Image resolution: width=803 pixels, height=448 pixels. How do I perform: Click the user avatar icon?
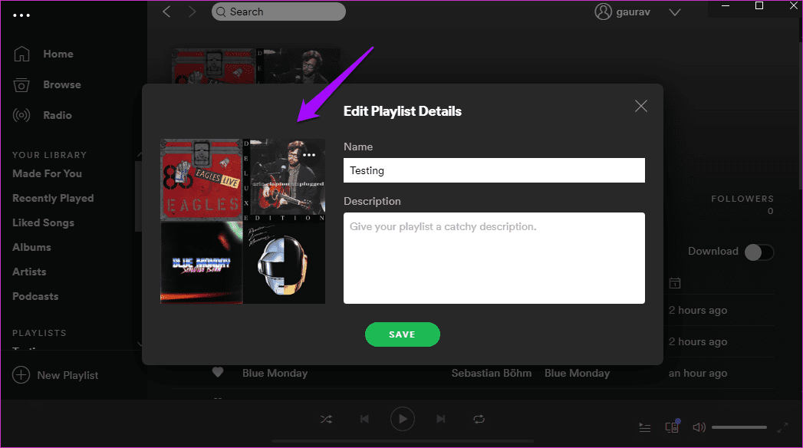coord(604,12)
